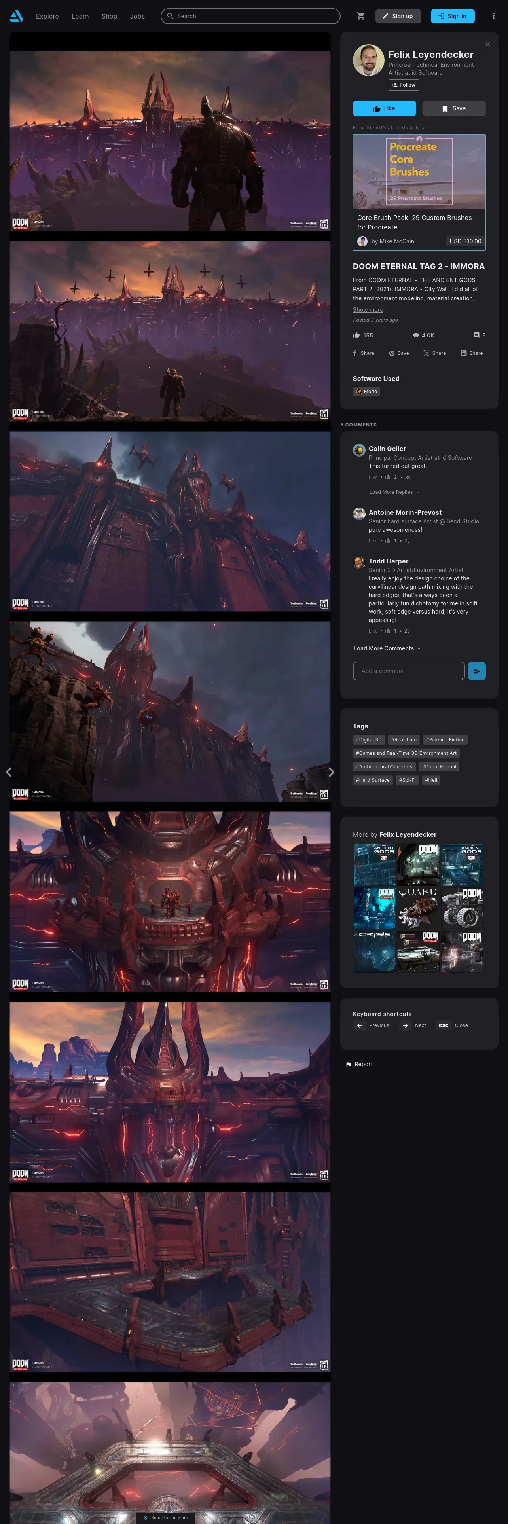
Task: Click the 4.0K views count
Action: click(x=423, y=336)
